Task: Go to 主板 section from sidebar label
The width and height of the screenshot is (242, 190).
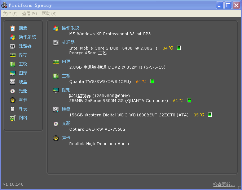Action: pos(23,64)
